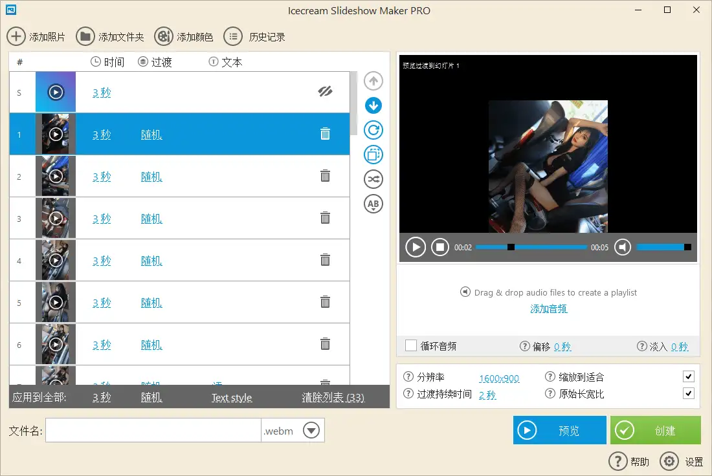Change audio offset 0 秒 value
Screen dimensions: 712x476
(562, 347)
